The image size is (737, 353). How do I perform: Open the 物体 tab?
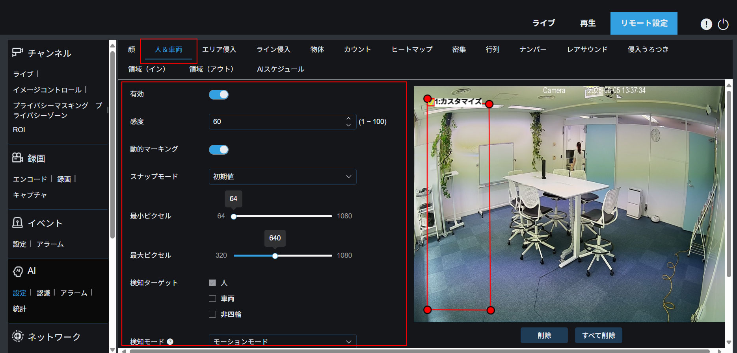317,49
